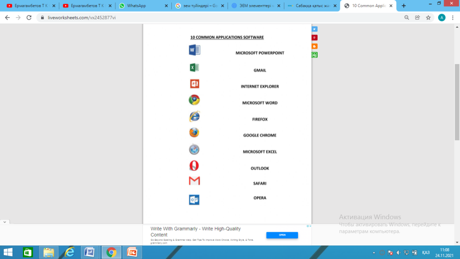Share worksheet via Pinterest icon
This screenshot has height=259, width=460.
pyautogui.click(x=314, y=37)
